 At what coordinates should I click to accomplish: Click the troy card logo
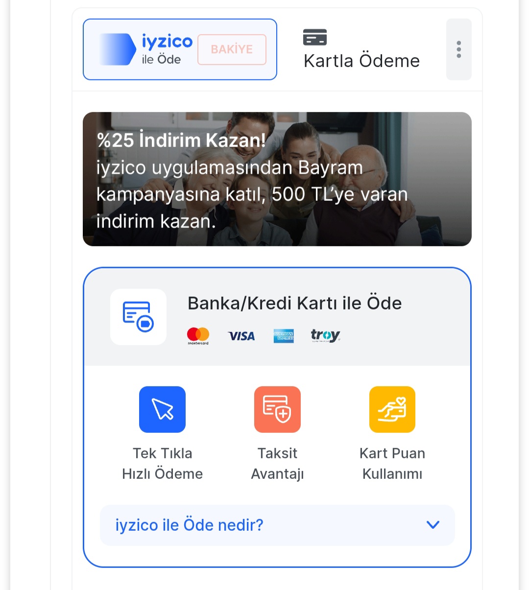pyautogui.click(x=325, y=336)
